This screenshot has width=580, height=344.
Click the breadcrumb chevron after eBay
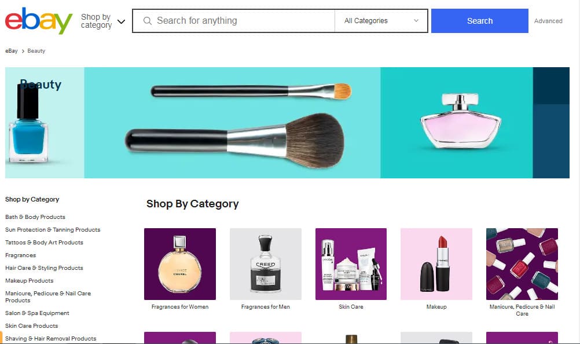click(23, 51)
